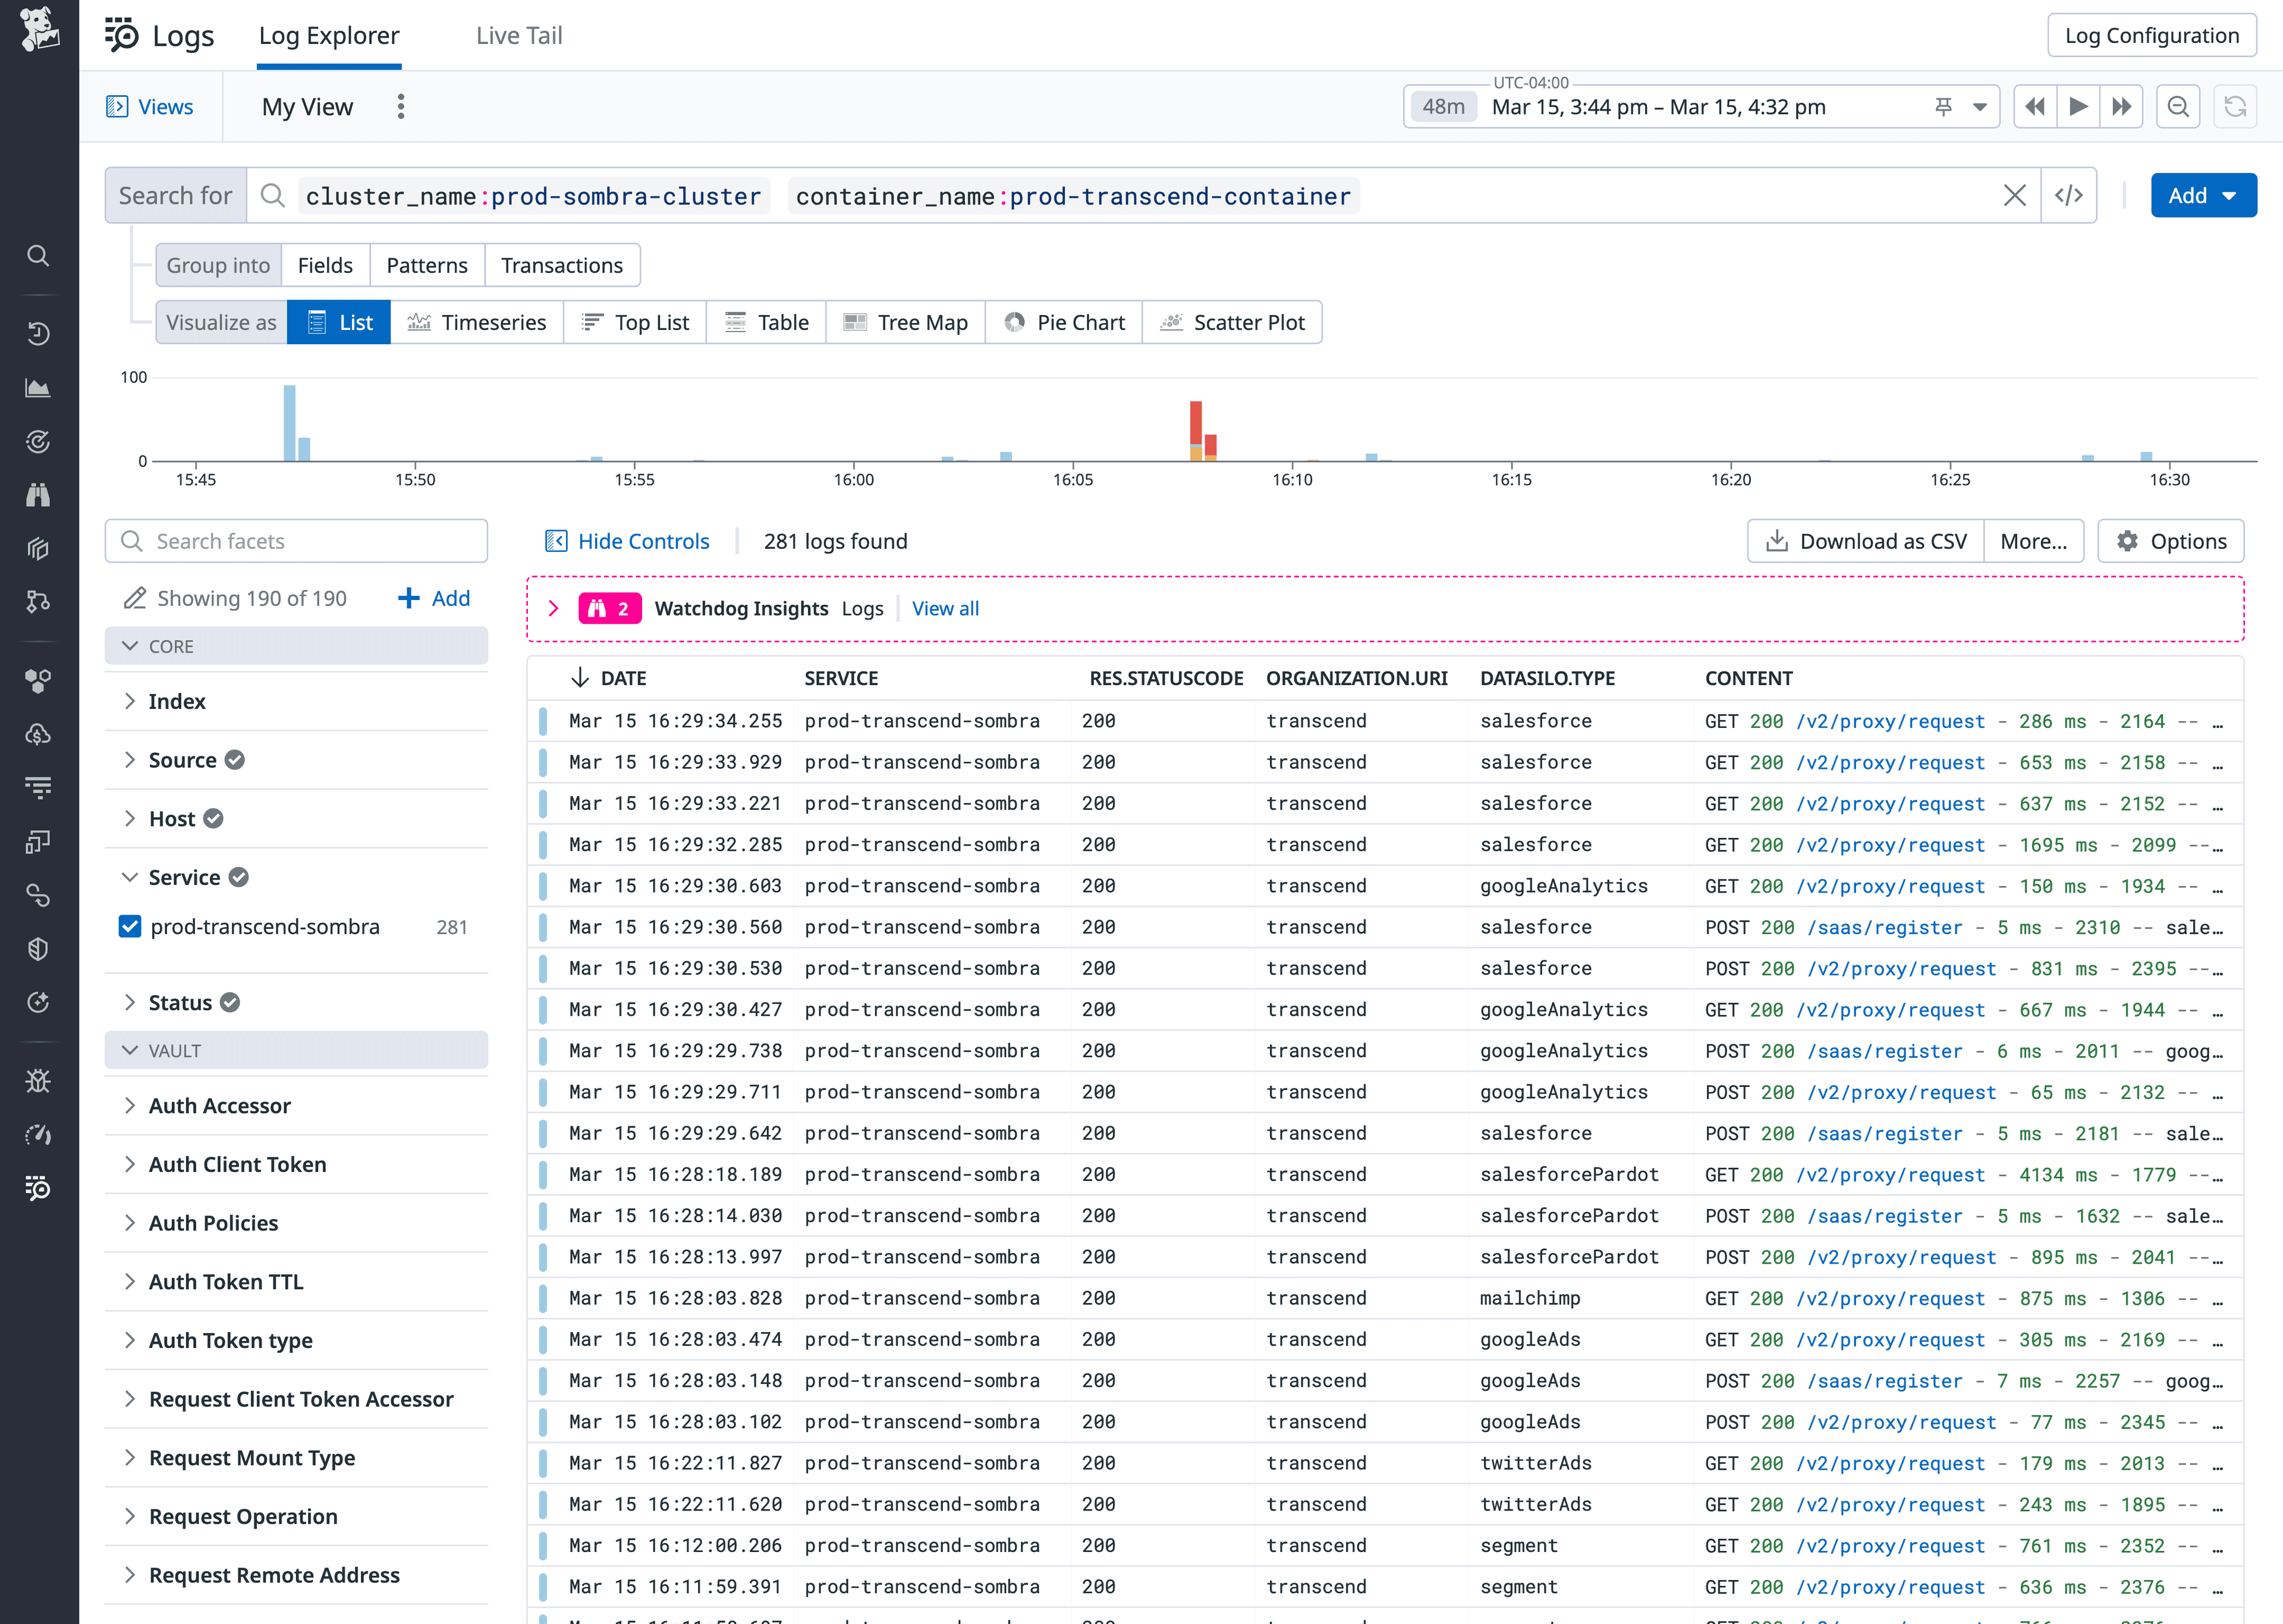Select Timeseries visualization option

(x=477, y=323)
